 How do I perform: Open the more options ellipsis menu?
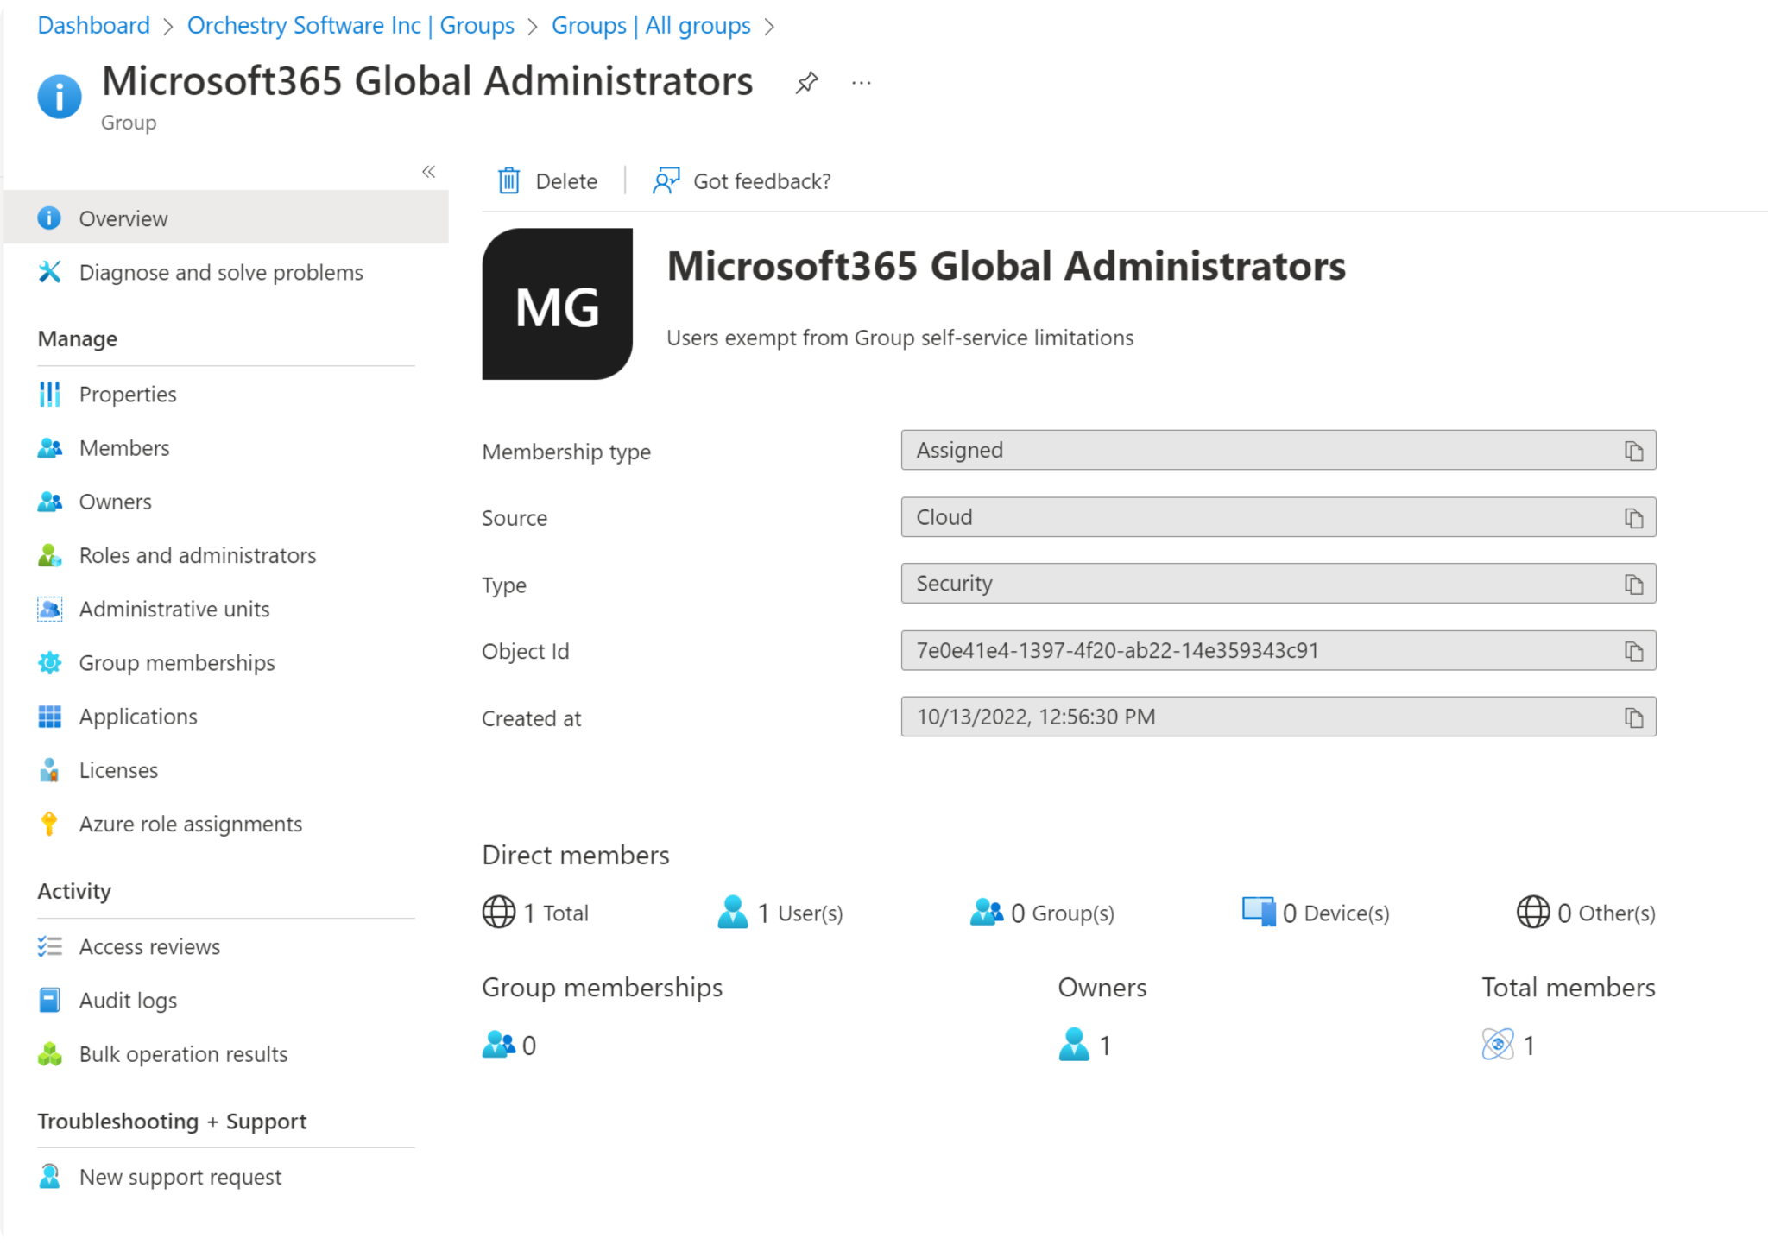[x=861, y=82]
